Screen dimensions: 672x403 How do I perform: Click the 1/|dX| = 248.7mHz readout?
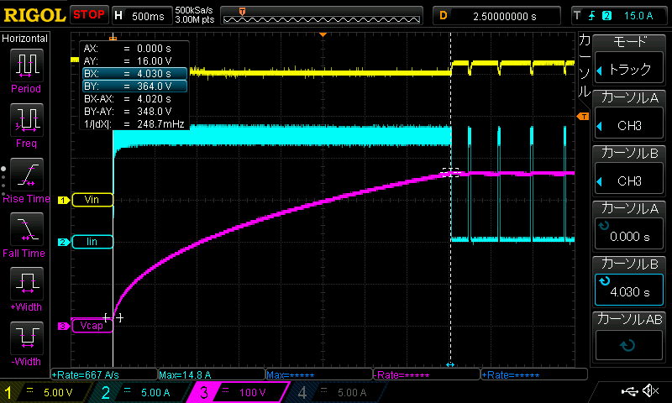[134, 124]
